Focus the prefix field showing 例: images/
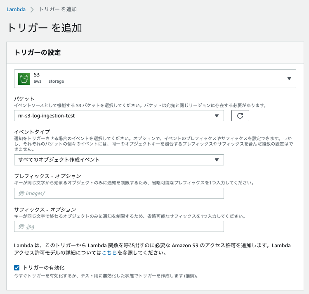This screenshot has height=294, width=309. click(x=119, y=194)
